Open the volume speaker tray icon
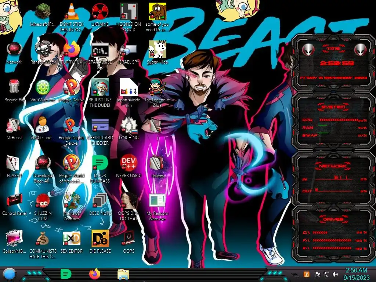This screenshot has height=282, width=376. pos(335,274)
